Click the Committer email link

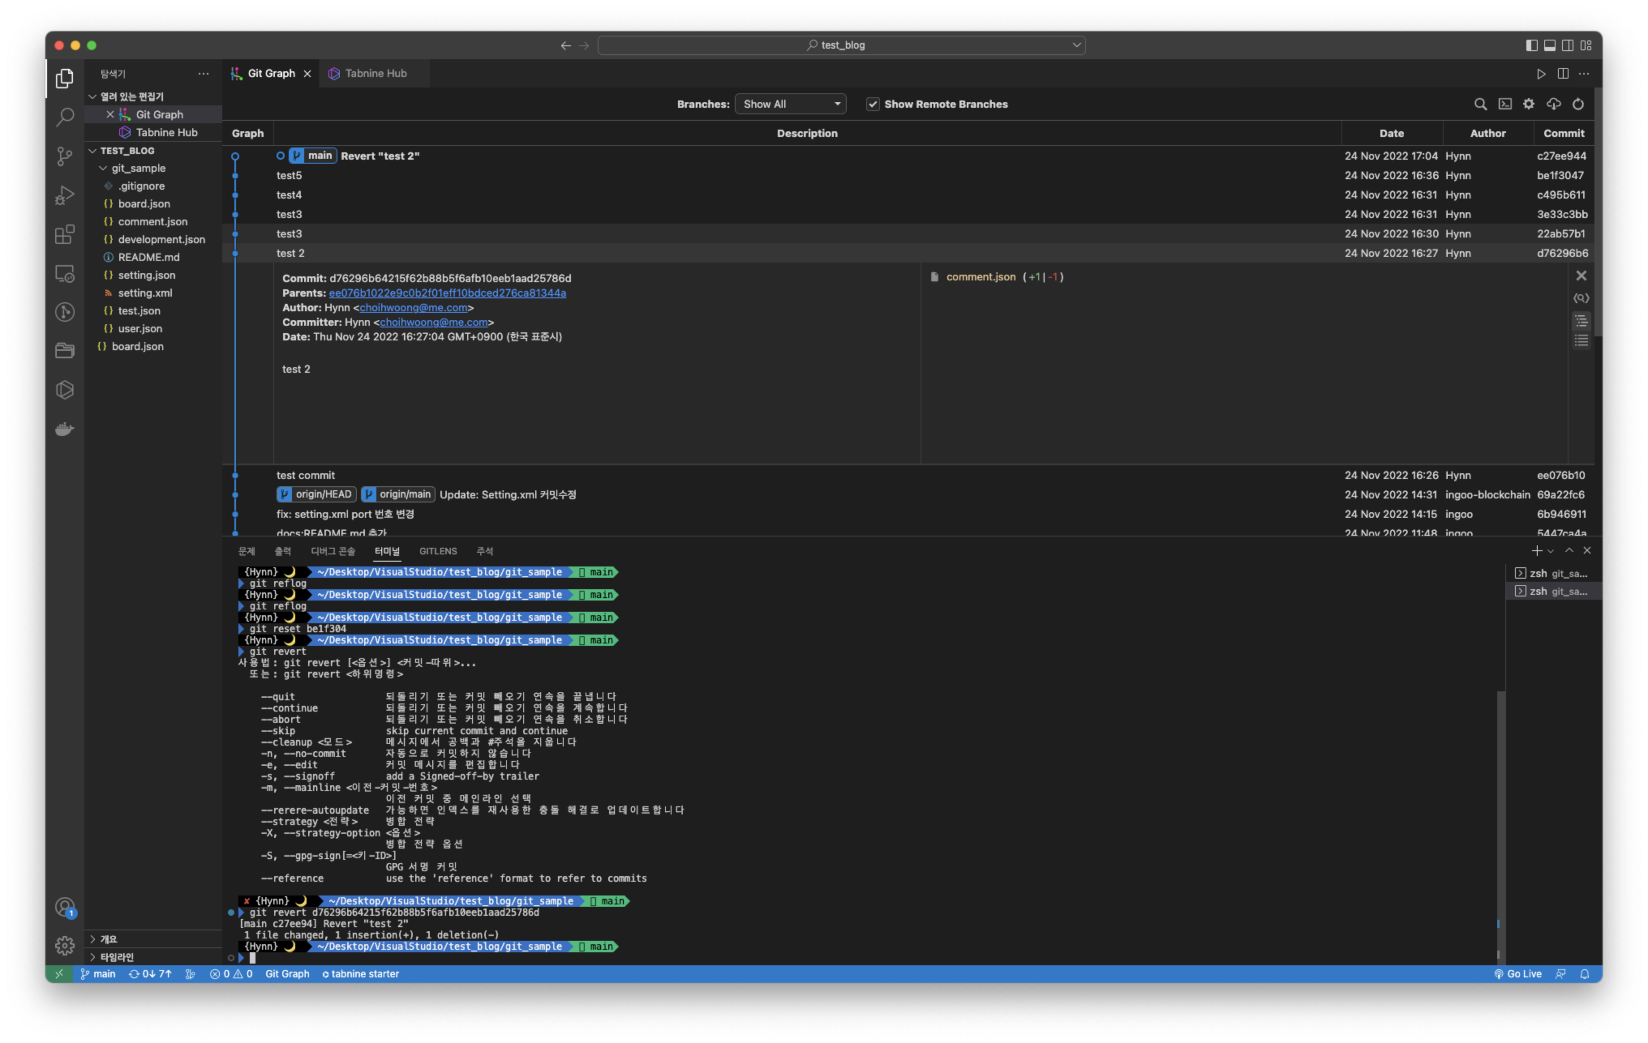pos(434,322)
